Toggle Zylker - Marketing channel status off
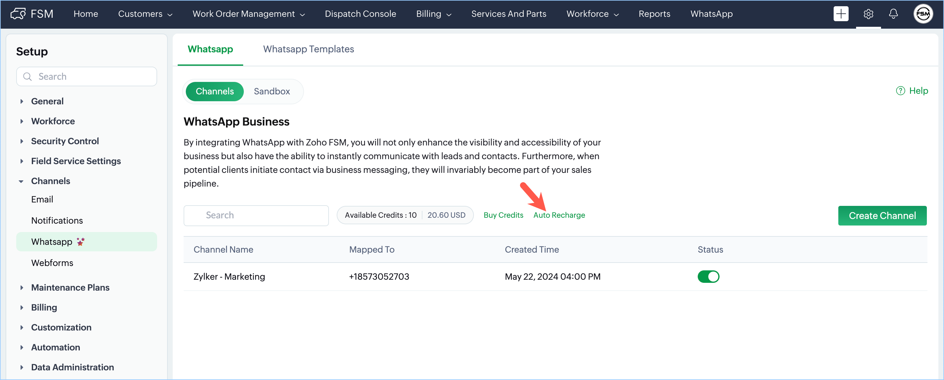944x380 pixels. (x=708, y=276)
